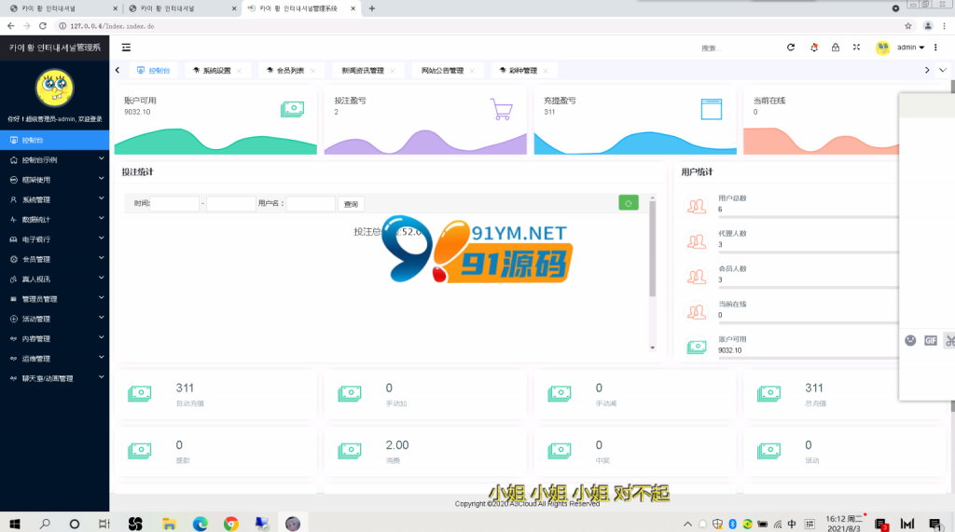Open the tab options chevron dropdown

click(943, 70)
